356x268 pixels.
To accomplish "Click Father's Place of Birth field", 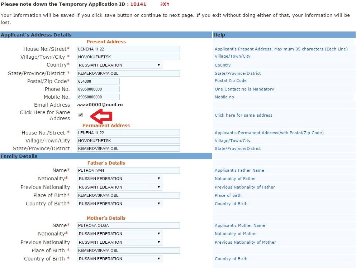I will point(128,195).
